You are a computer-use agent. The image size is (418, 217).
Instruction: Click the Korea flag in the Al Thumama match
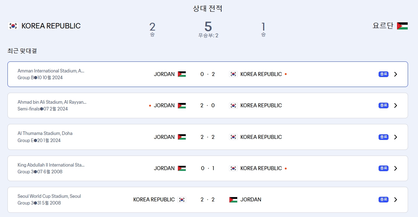pyautogui.click(x=233, y=137)
